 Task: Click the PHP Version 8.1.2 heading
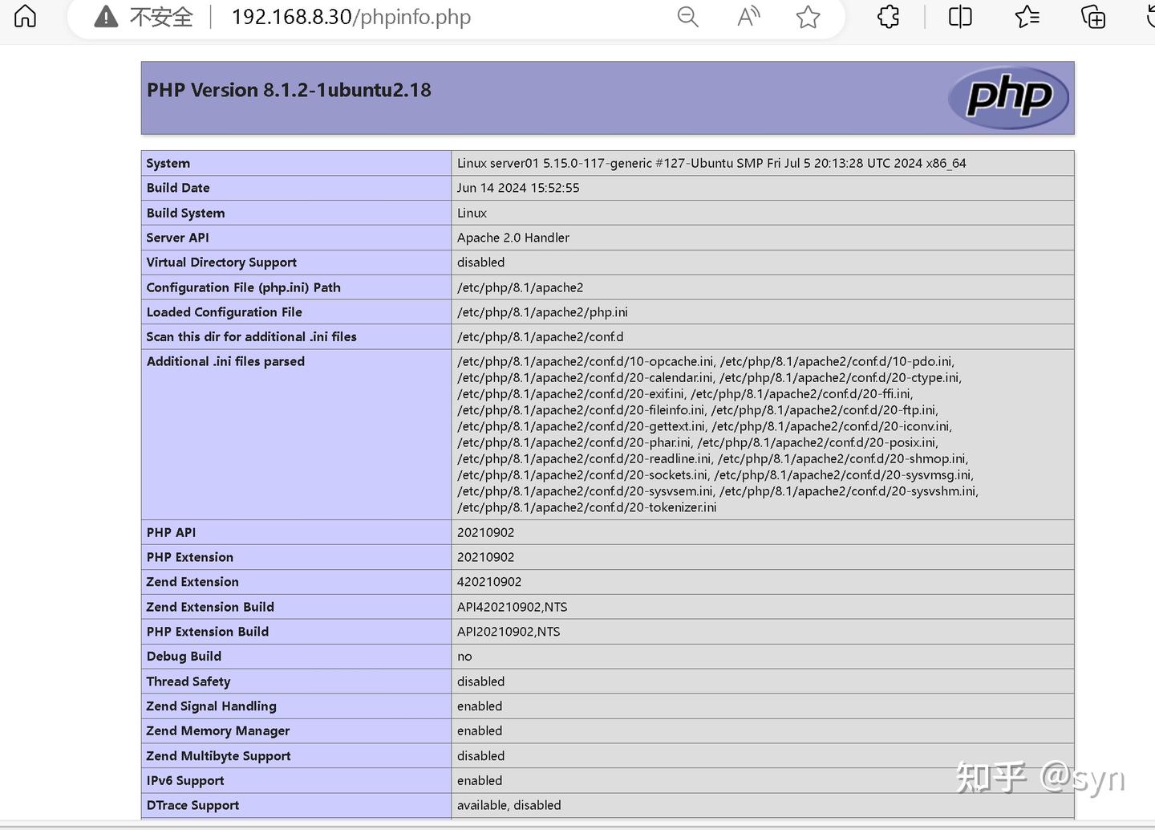[x=289, y=90]
